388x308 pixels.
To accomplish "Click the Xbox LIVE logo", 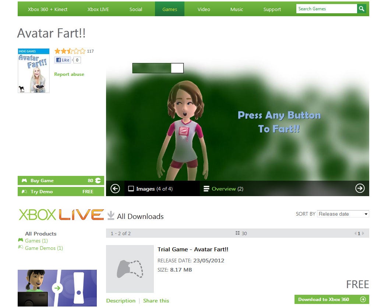I will pos(61,215).
